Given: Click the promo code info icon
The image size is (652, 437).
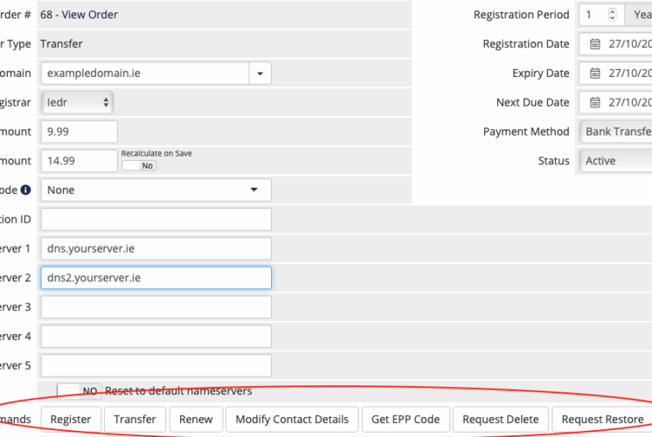Looking at the screenshot, I should click(x=25, y=190).
